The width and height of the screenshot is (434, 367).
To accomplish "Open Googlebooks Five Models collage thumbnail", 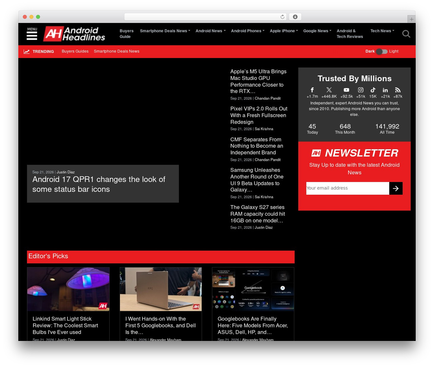I will [253, 289].
